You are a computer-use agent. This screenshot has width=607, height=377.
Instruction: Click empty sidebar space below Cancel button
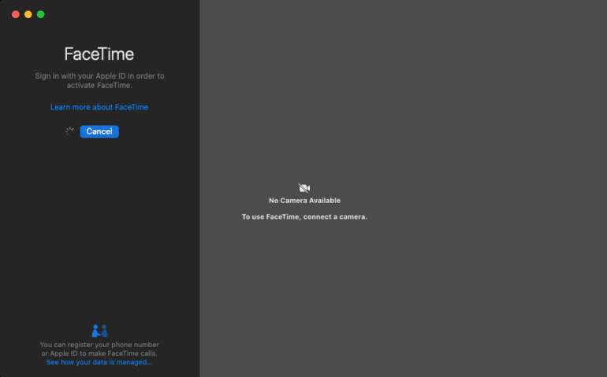pyautogui.click(x=99, y=228)
